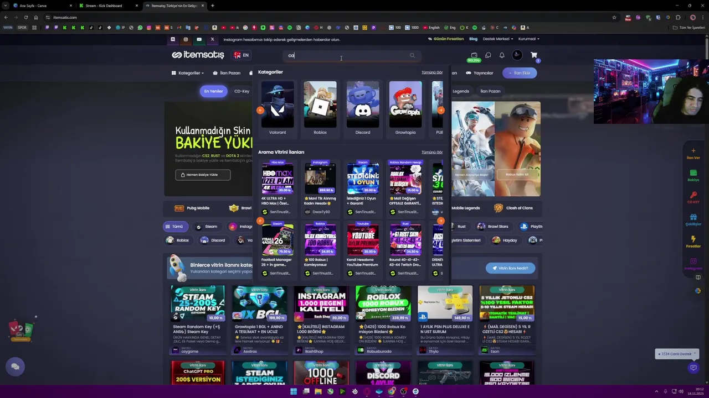The width and height of the screenshot is (709, 398).
Task: Open the X (Twitter) social icon in top bar
Action: tap(212, 39)
